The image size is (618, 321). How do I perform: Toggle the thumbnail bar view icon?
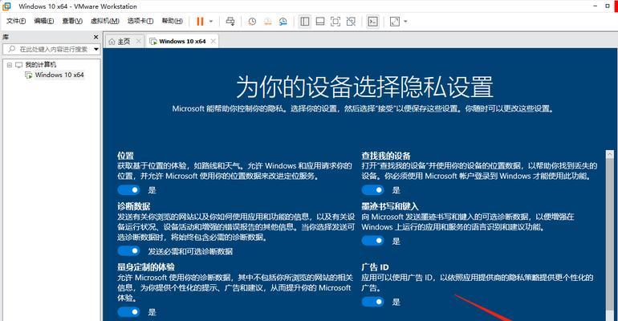(320, 22)
